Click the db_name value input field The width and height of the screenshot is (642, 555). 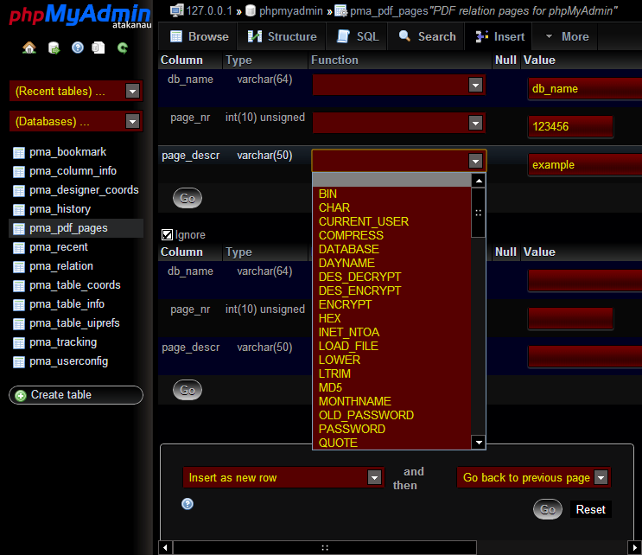585,88
